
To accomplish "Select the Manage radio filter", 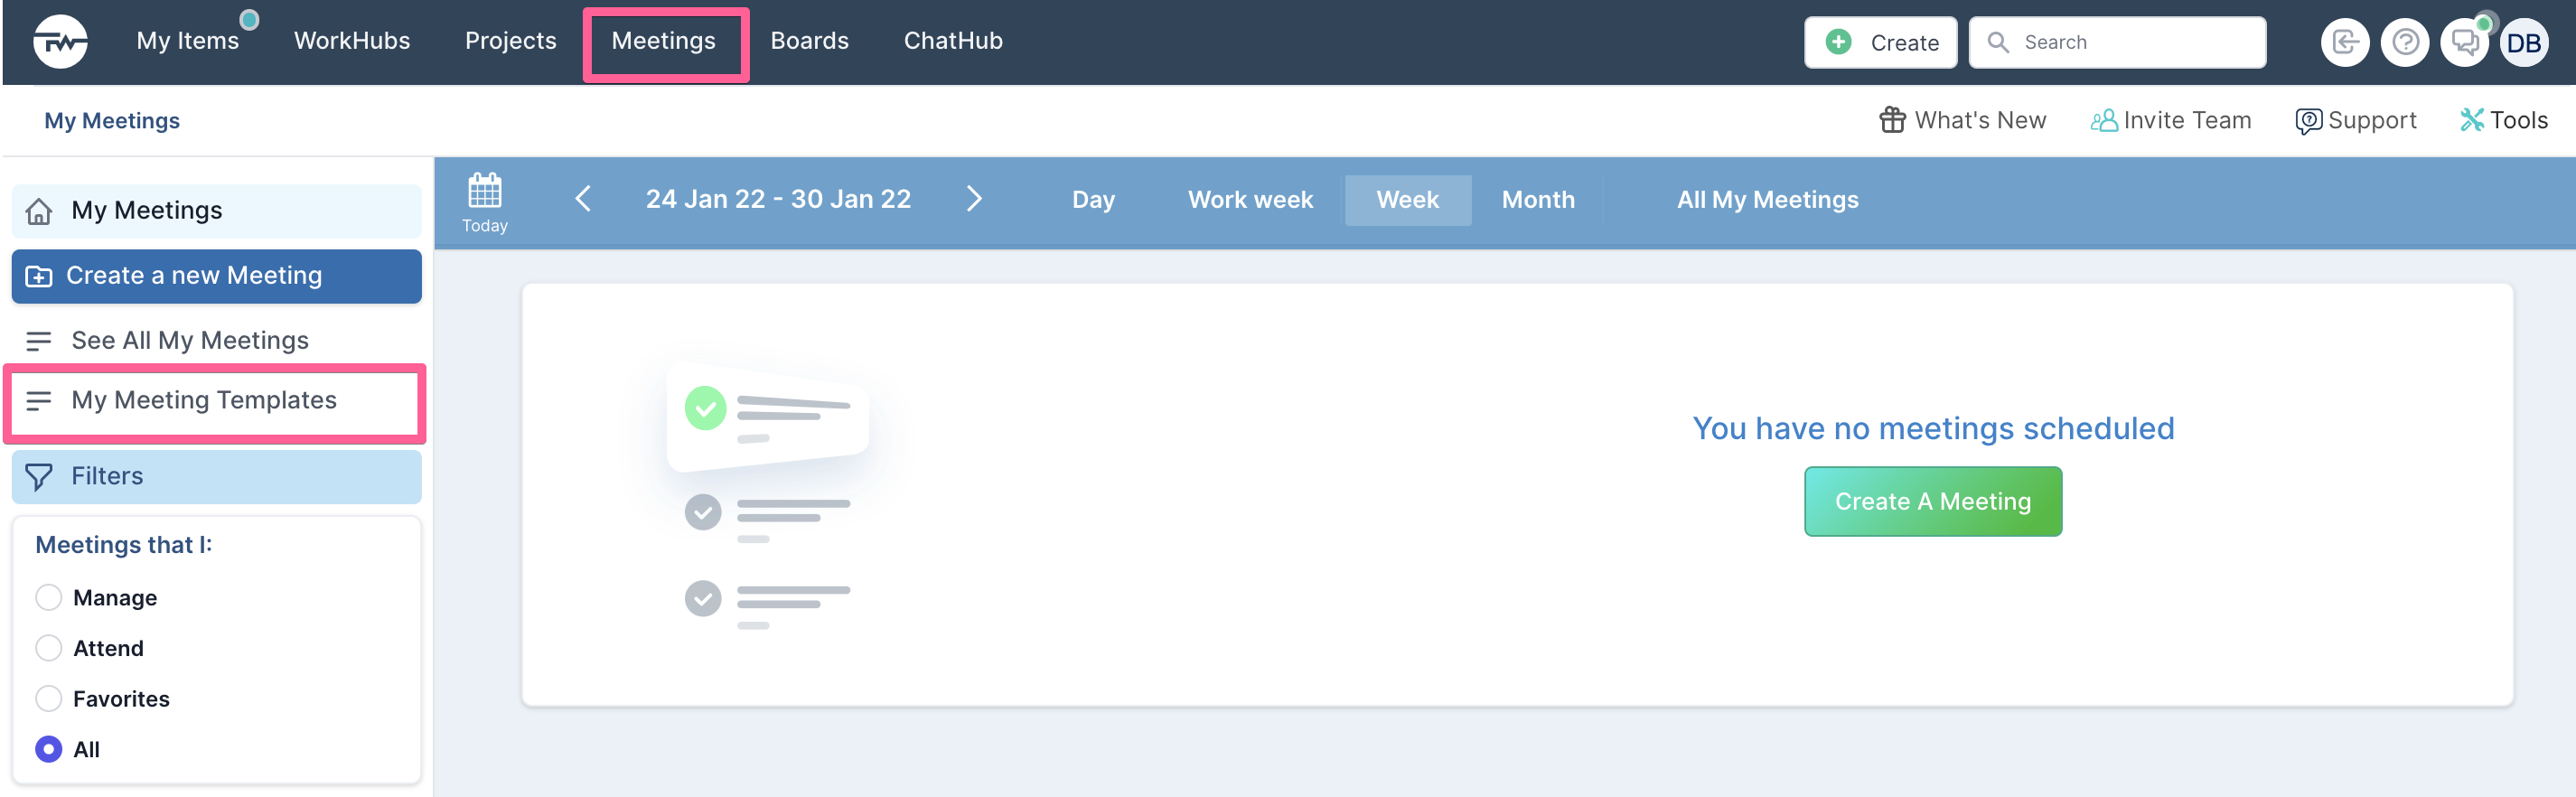I will [48, 598].
